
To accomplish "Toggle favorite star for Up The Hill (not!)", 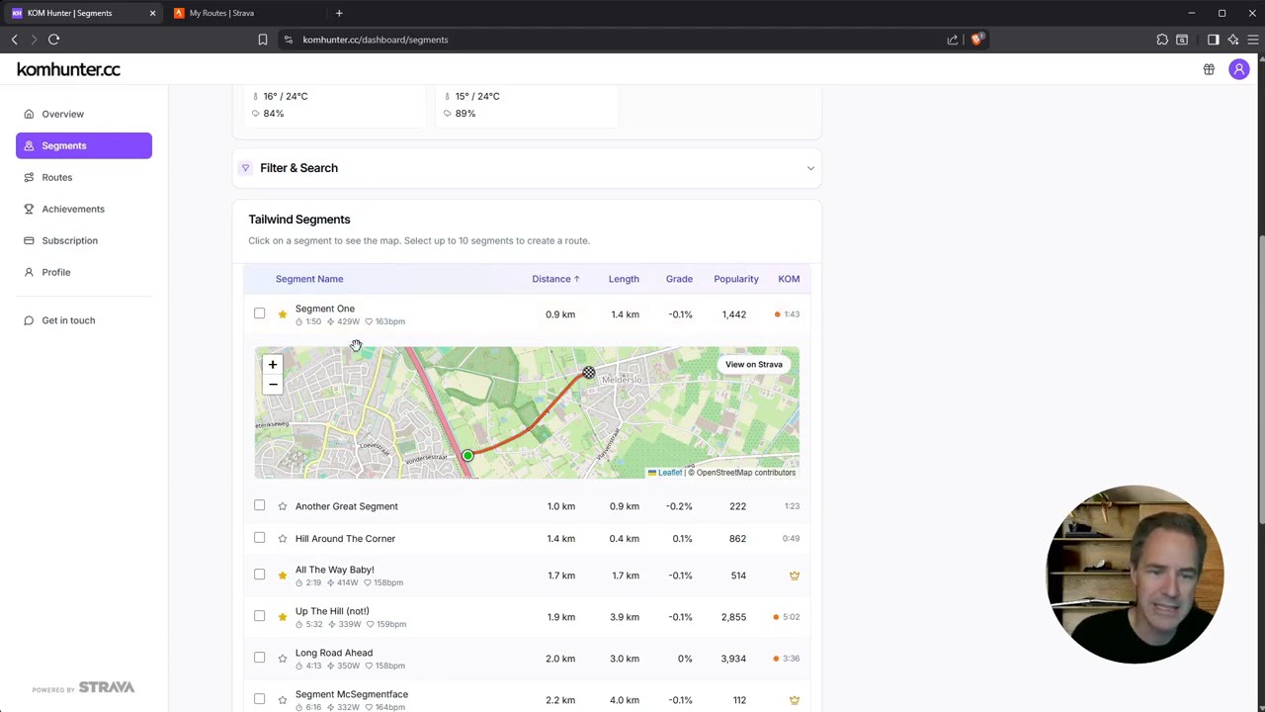I will [283, 617].
